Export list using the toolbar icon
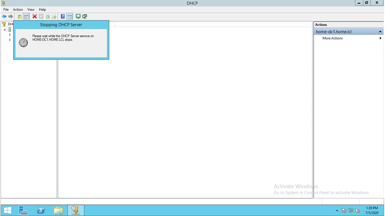 [x=54, y=16]
